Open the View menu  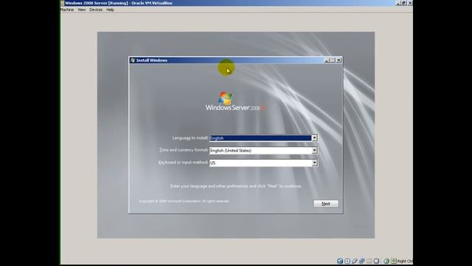[x=82, y=10]
